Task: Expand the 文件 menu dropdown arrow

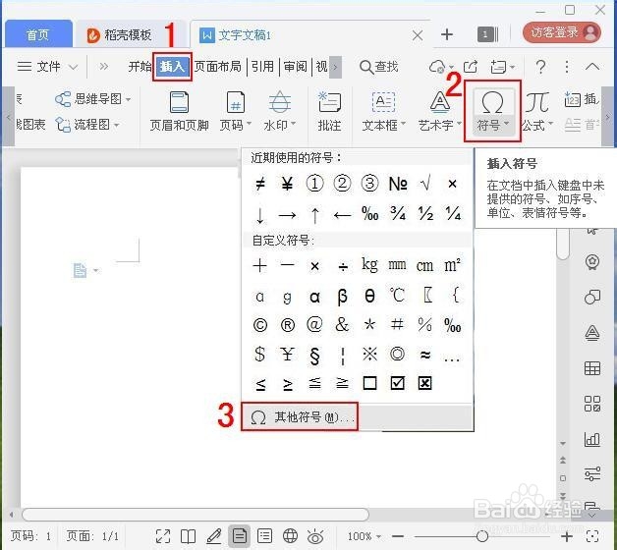Action: tap(73, 67)
